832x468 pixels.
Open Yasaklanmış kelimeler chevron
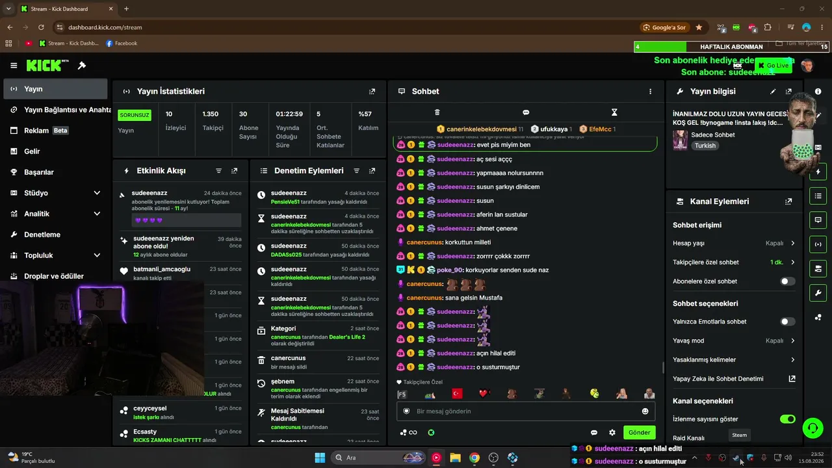(793, 359)
